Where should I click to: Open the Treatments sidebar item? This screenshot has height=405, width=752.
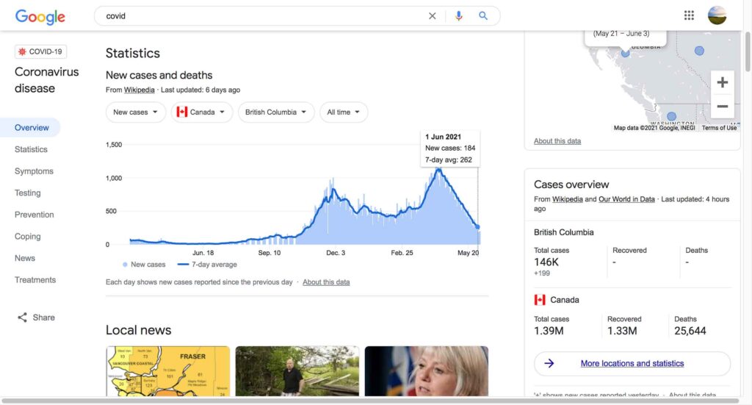tap(35, 280)
